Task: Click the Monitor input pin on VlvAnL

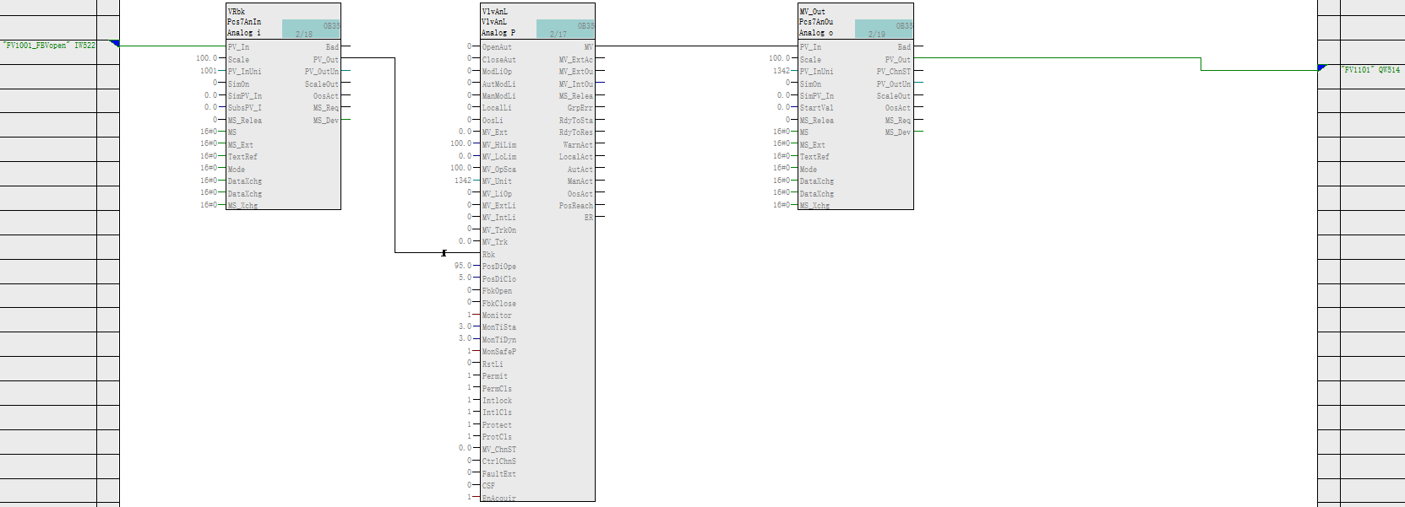Action: pos(497,316)
